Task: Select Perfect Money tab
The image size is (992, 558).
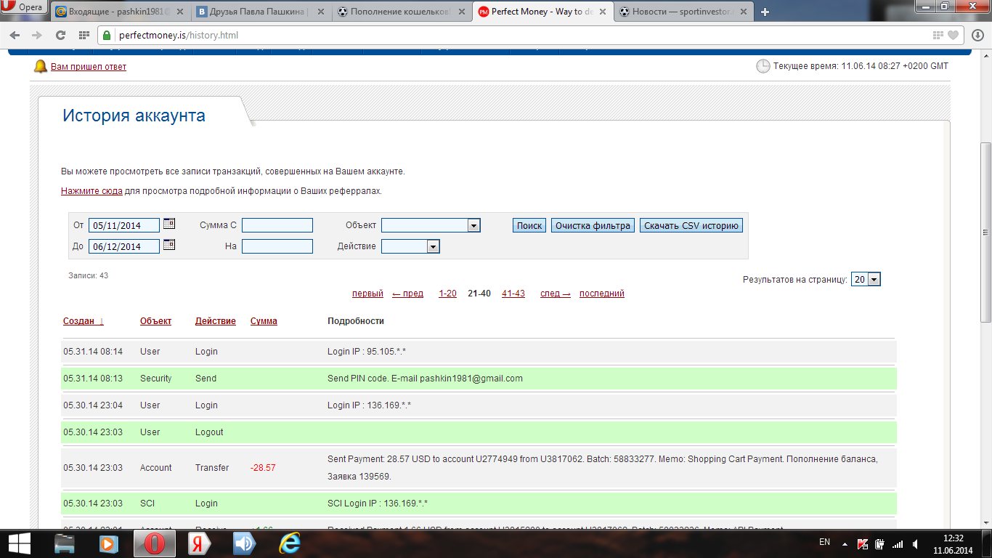Action: click(542, 12)
